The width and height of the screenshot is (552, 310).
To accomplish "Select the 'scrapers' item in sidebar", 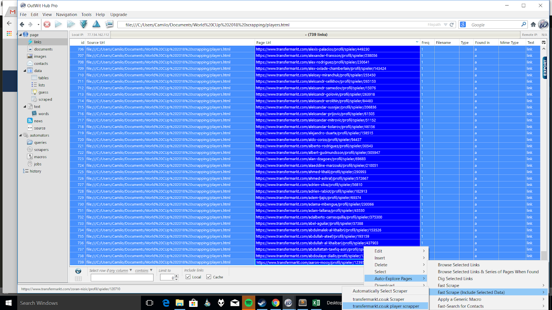I will pos(41,149).
